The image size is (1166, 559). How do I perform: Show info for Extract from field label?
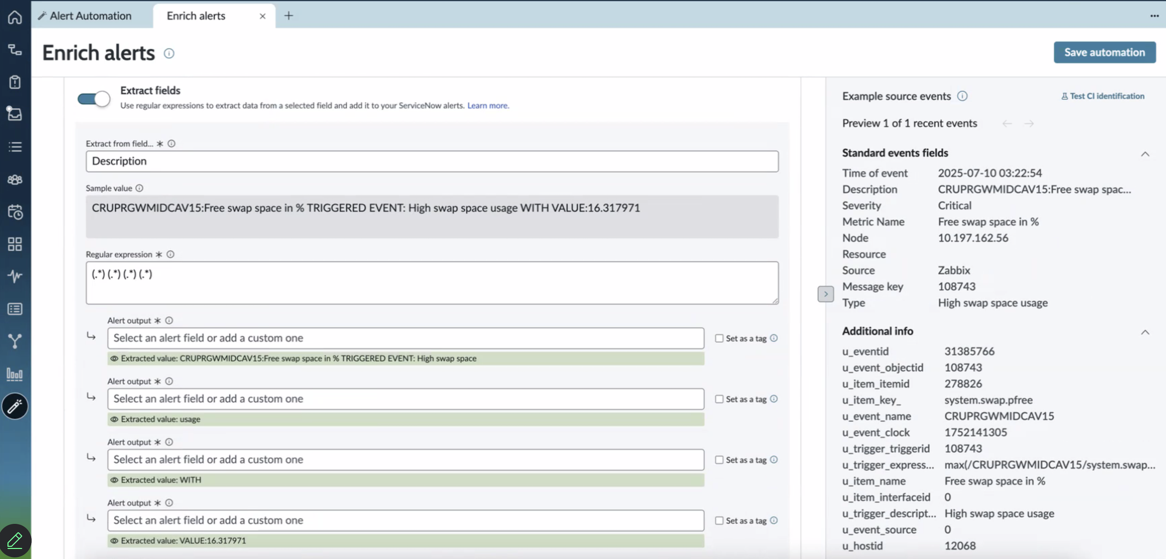tap(172, 144)
